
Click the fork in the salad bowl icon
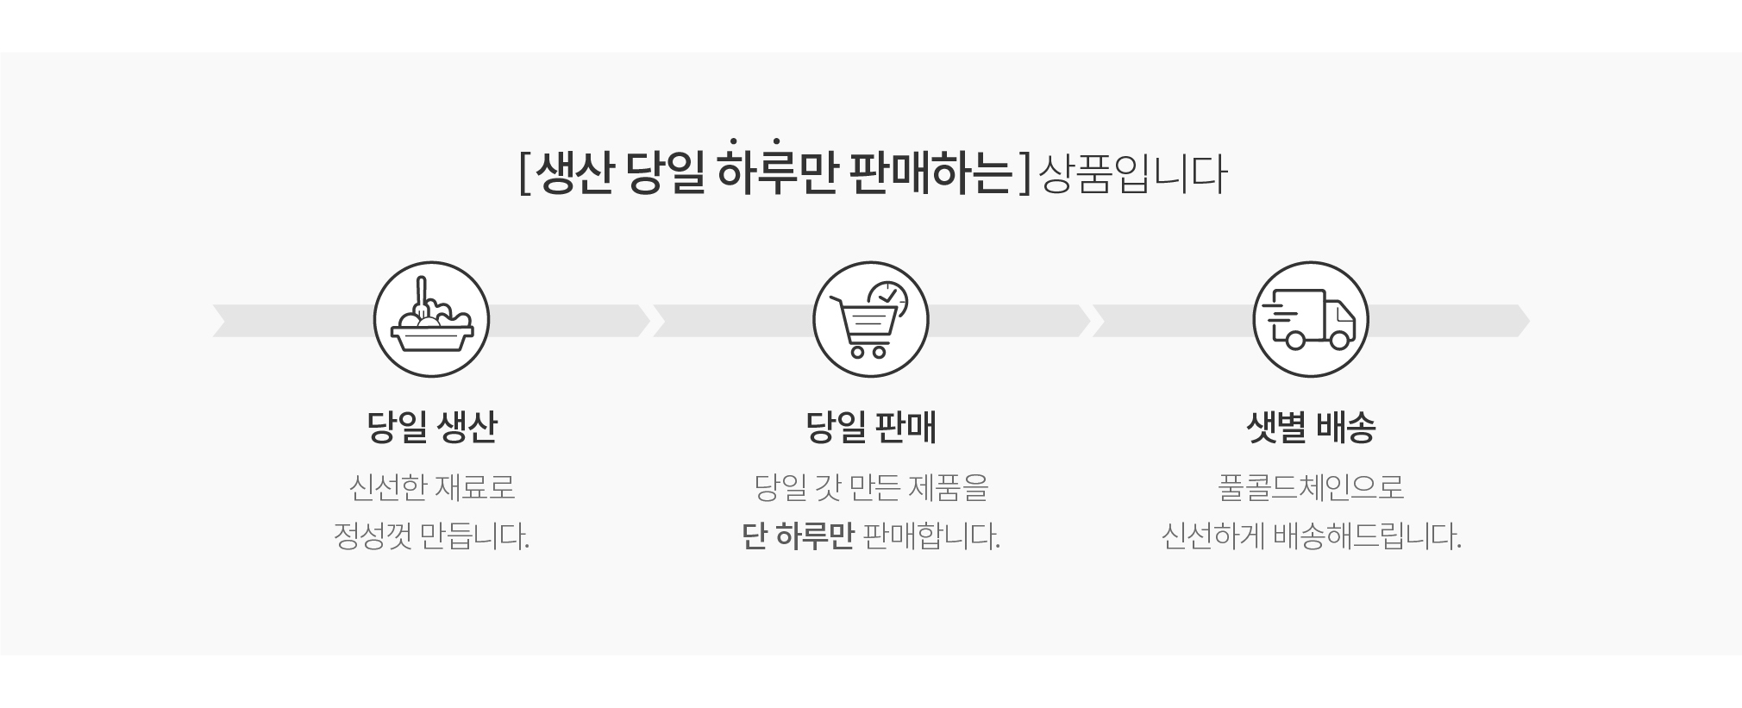(x=421, y=298)
